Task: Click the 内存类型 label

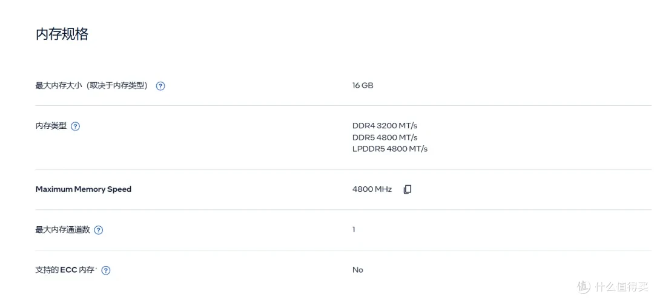Action: [51, 126]
